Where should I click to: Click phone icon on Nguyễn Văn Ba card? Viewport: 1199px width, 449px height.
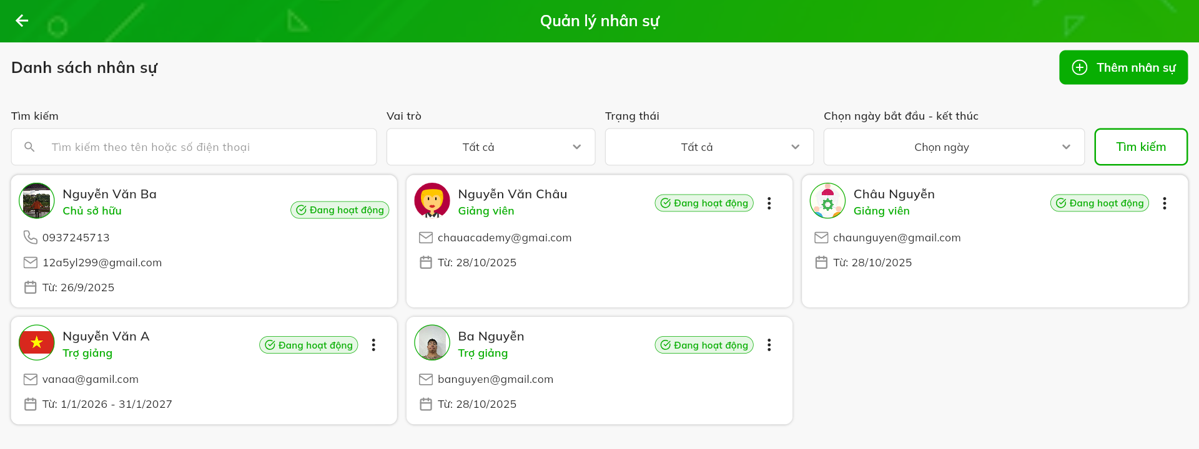(30, 237)
